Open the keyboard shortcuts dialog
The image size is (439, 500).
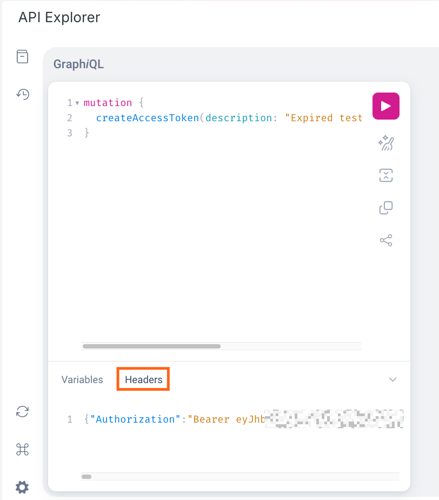click(22, 449)
